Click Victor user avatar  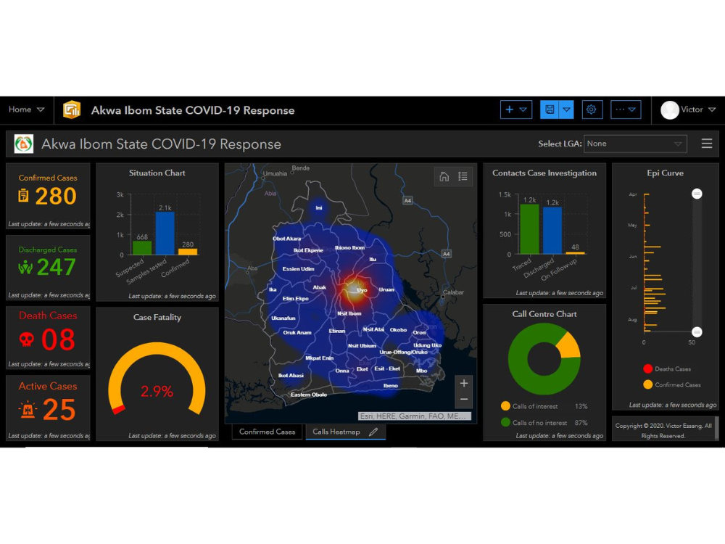(669, 110)
